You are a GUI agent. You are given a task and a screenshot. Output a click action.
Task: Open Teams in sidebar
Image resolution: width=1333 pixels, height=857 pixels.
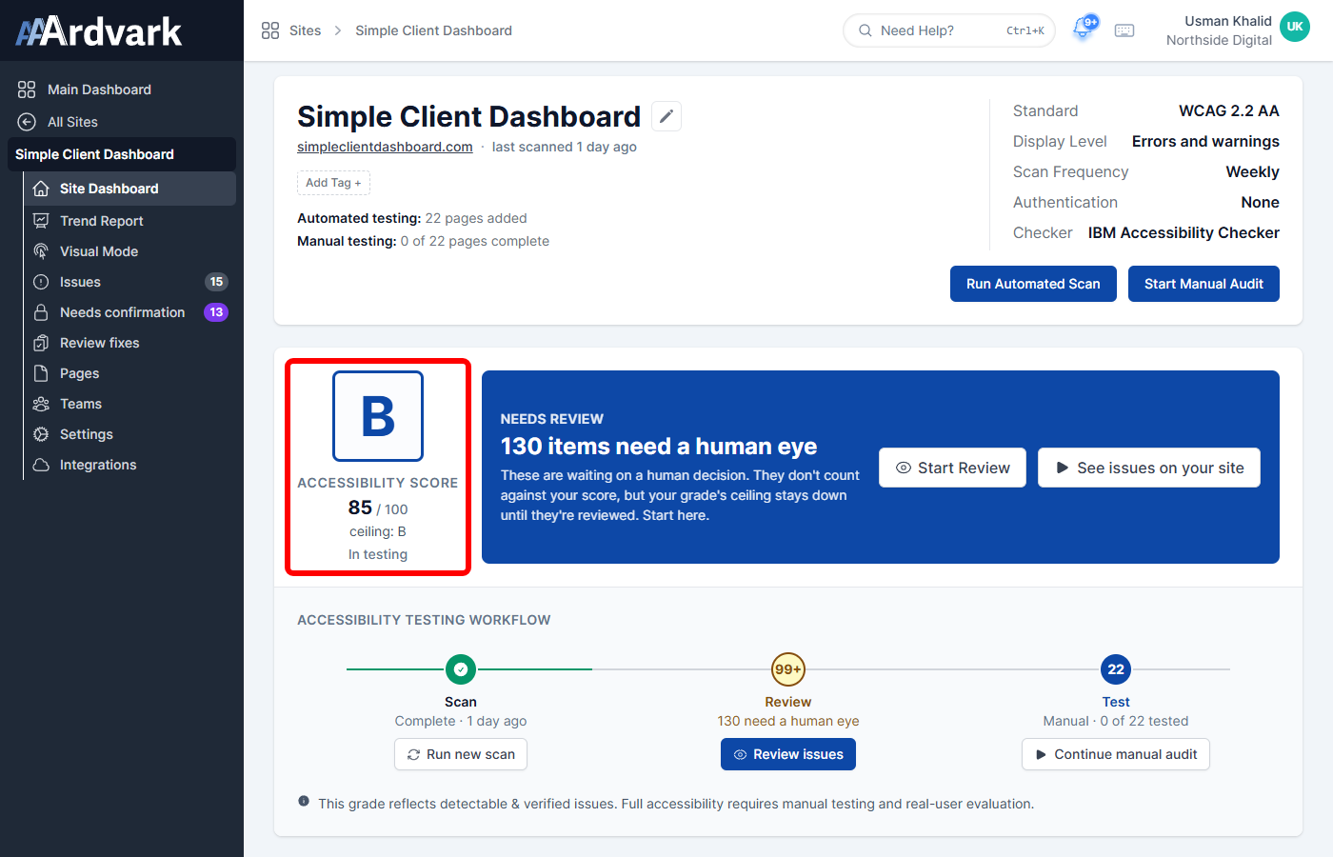tap(129, 404)
